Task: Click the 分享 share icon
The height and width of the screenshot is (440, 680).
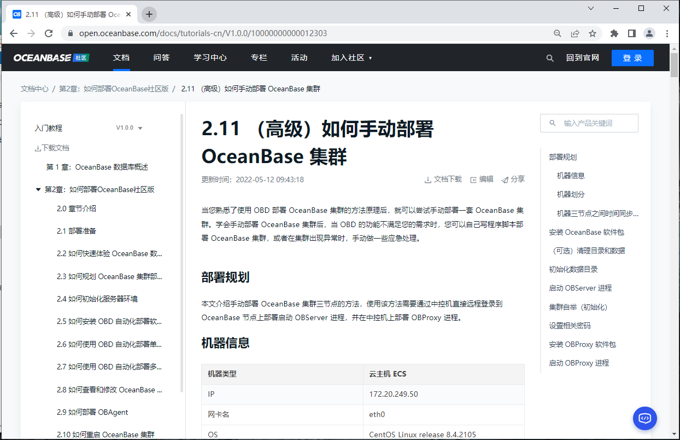Action: (x=505, y=180)
